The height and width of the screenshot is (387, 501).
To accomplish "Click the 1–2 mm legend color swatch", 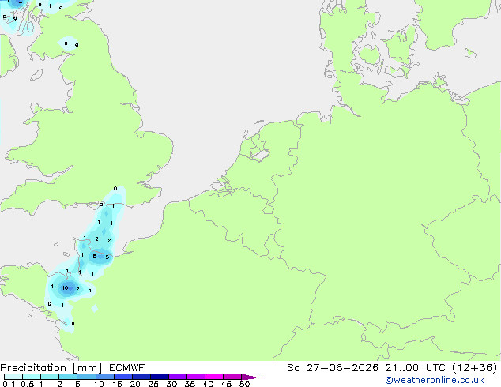I will click(x=50, y=377).
